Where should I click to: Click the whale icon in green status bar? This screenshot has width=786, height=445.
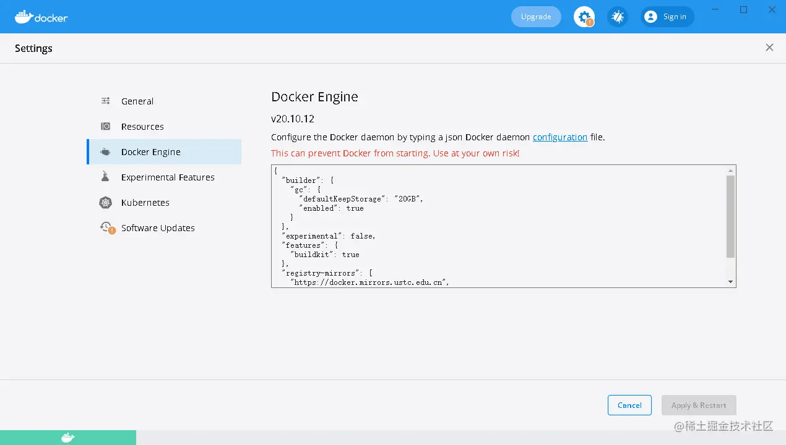[68, 438]
